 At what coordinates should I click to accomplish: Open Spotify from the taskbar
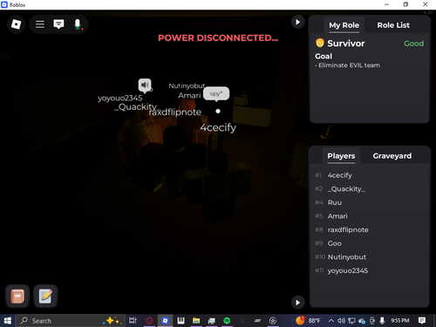tap(227, 321)
